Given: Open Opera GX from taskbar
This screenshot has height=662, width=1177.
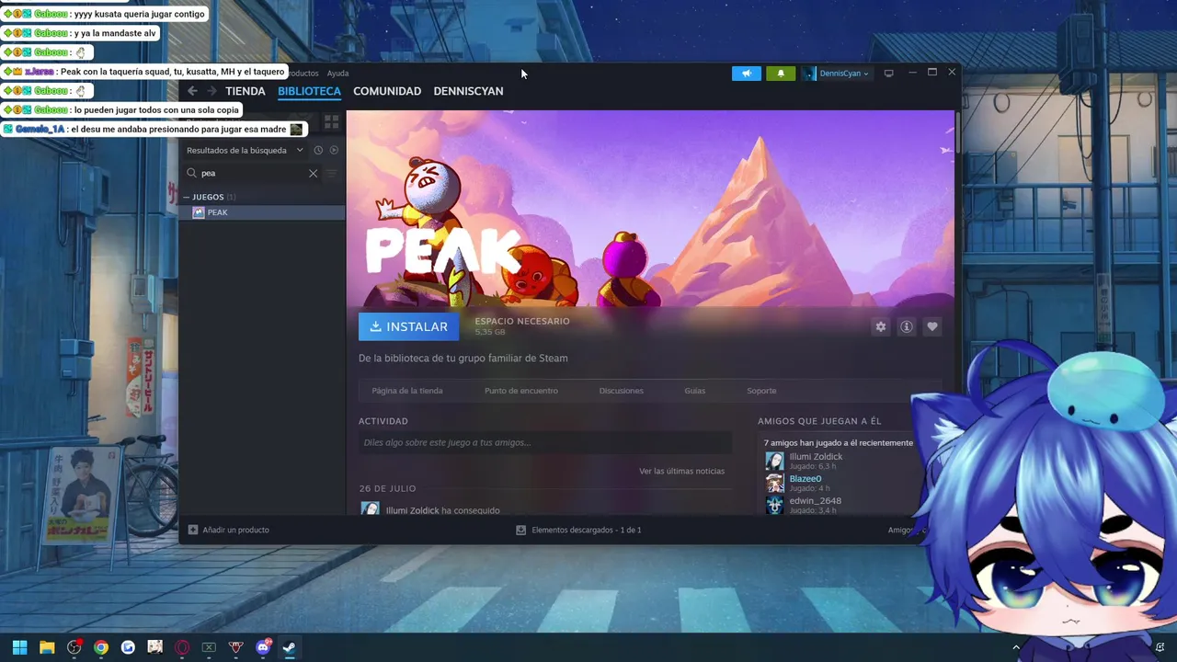Looking at the screenshot, I should [182, 647].
